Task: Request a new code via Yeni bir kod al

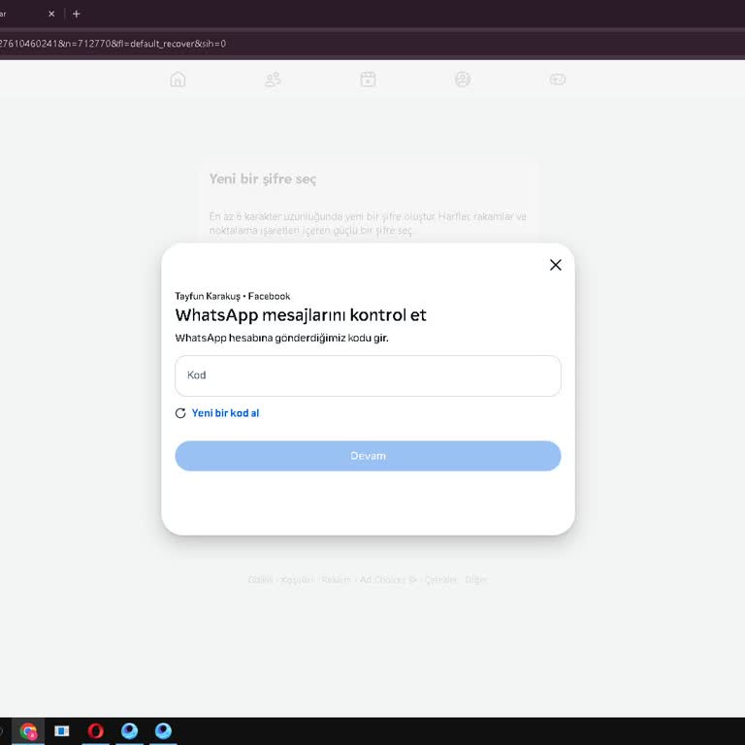Action: (x=225, y=413)
